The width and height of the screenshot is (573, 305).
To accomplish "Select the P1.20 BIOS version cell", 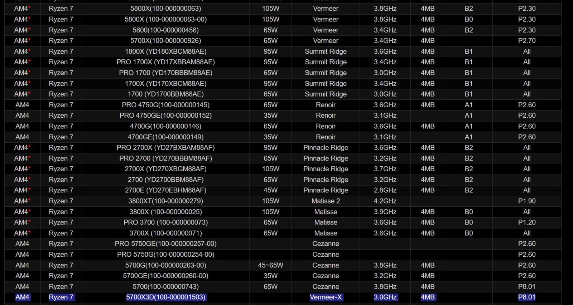I will pos(527,222).
